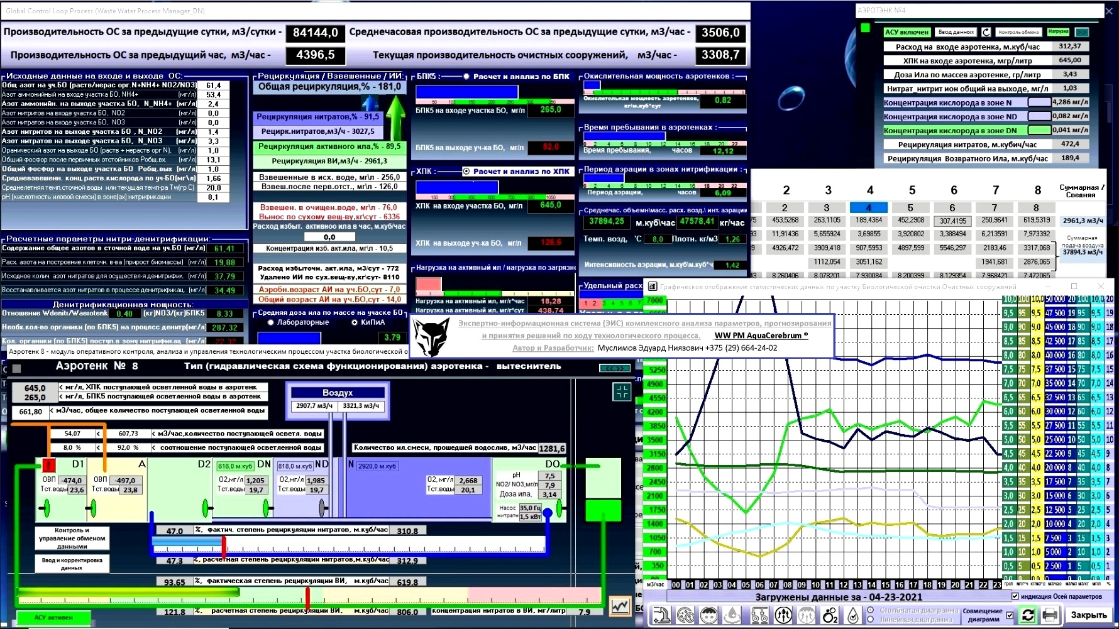Open Контроль и управление обменом данными
1119x629 pixels.
pos(72,539)
